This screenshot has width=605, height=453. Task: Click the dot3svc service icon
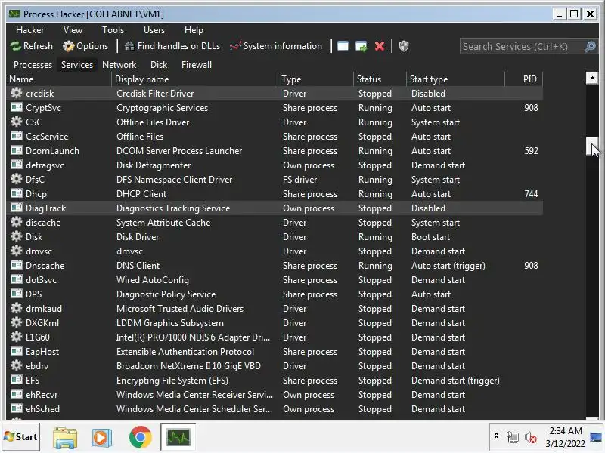tap(16, 279)
